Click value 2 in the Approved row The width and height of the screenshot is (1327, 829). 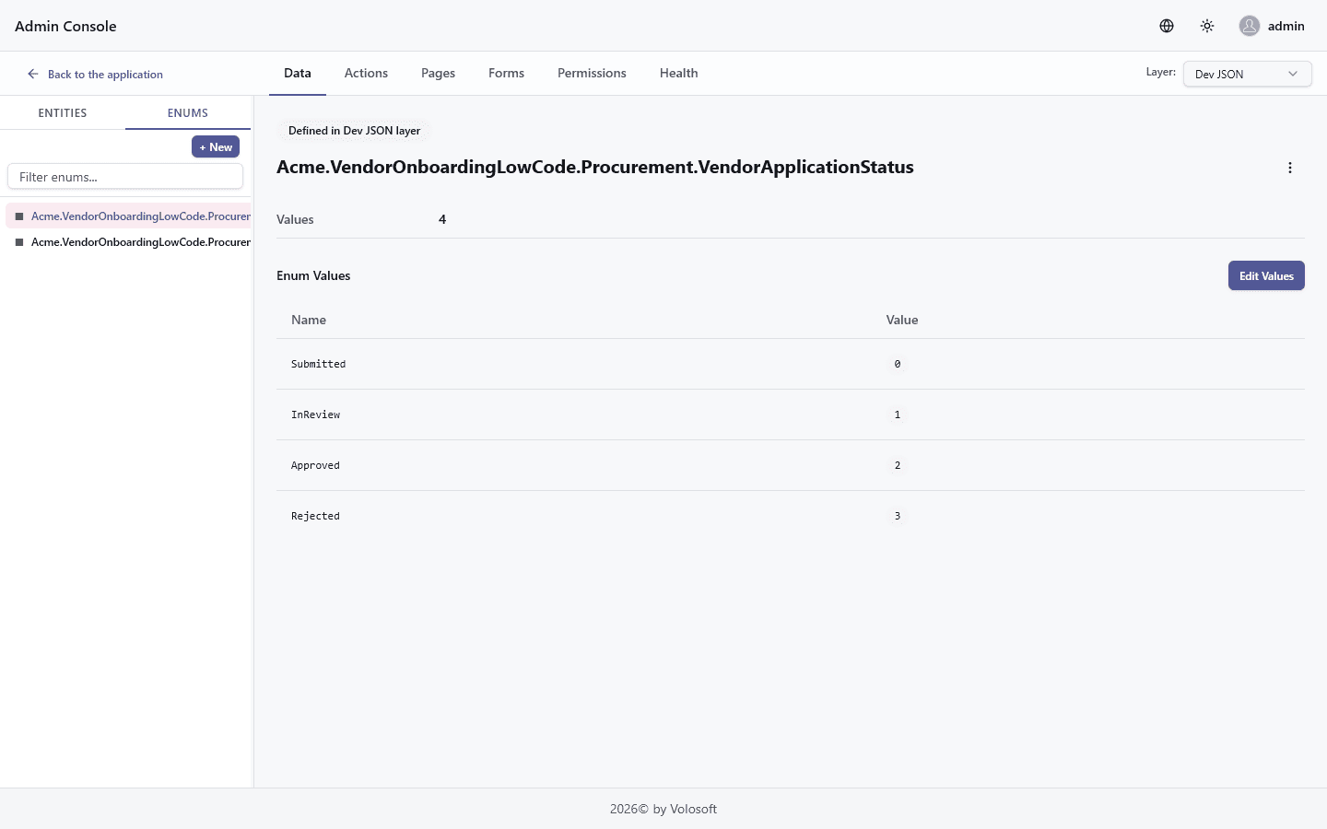(898, 465)
